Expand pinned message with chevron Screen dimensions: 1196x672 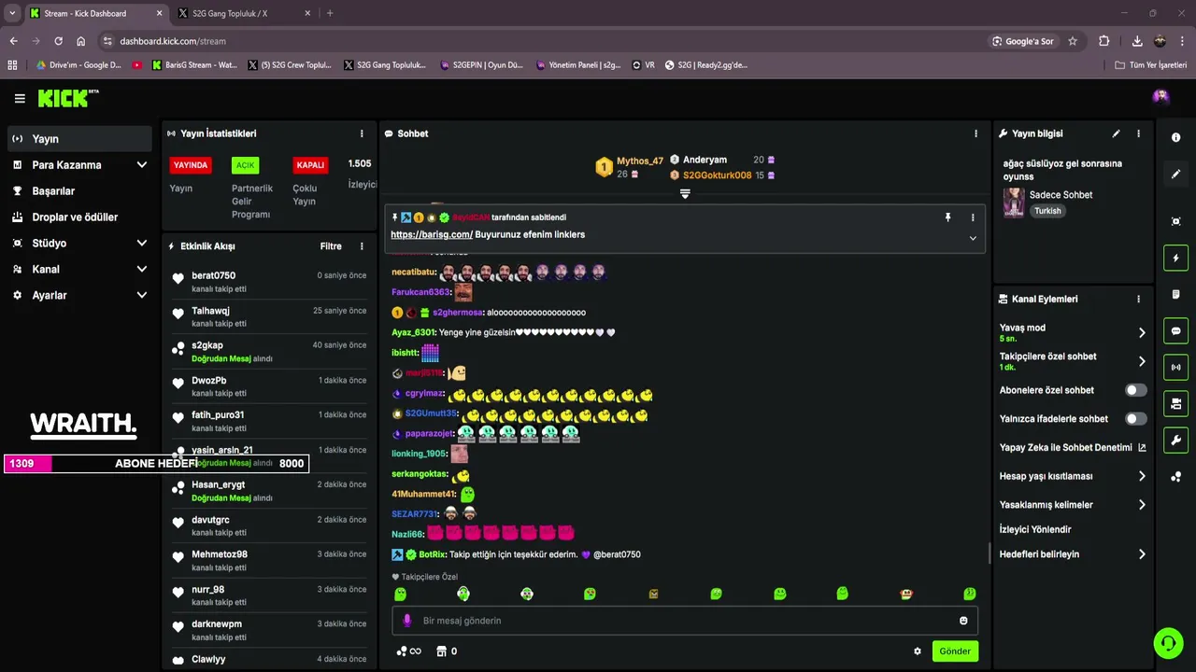973,238
